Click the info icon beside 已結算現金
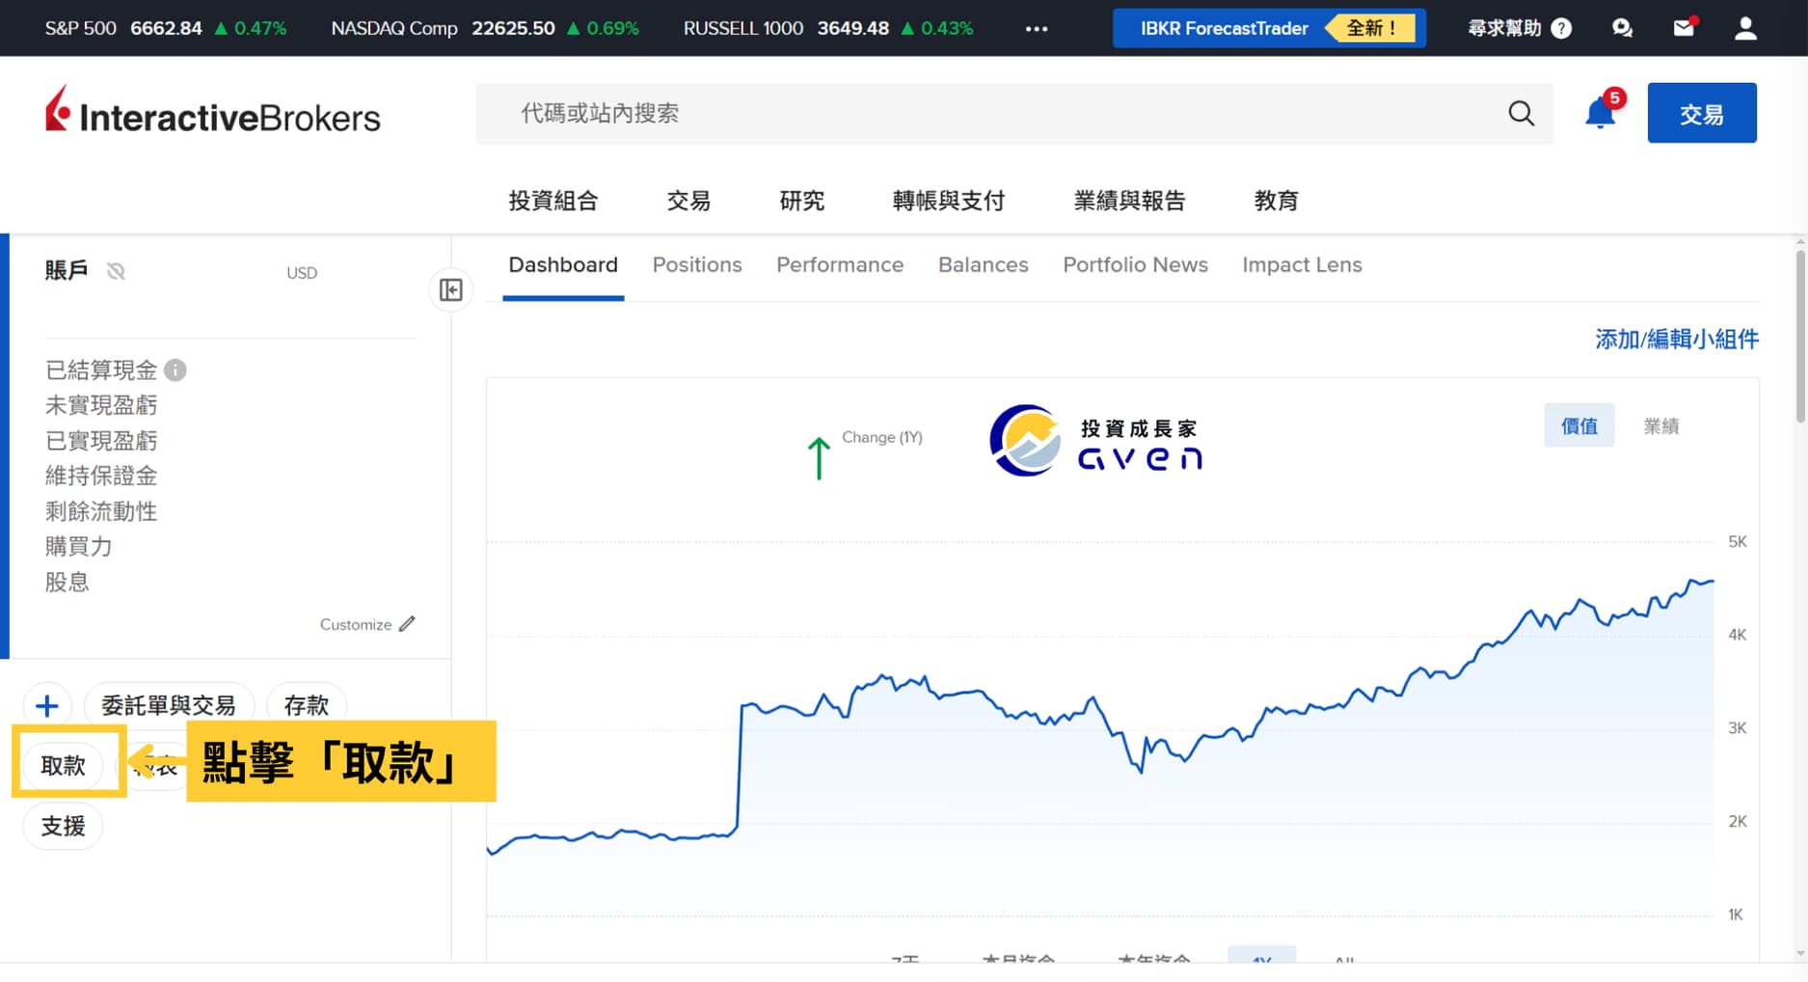This screenshot has height=982, width=1808. (175, 369)
